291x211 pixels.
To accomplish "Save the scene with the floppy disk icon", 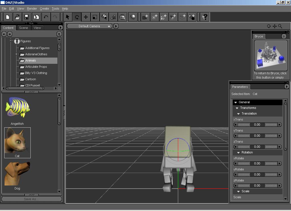I will (26, 17).
